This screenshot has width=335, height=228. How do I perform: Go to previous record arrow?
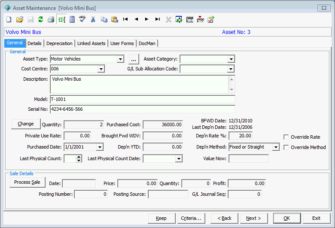pyautogui.click(x=136, y=19)
